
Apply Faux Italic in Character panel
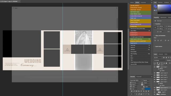134,91
